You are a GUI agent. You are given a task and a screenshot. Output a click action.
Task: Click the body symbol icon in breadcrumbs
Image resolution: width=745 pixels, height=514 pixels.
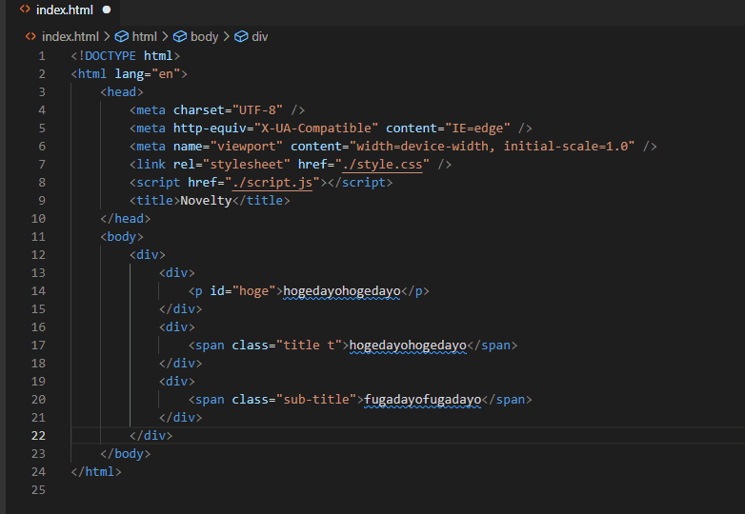click(x=179, y=36)
